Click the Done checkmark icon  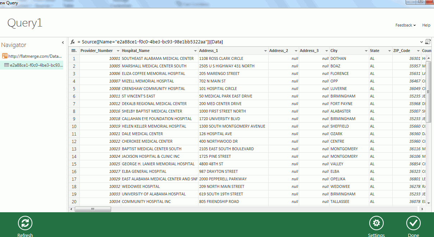(x=413, y=223)
